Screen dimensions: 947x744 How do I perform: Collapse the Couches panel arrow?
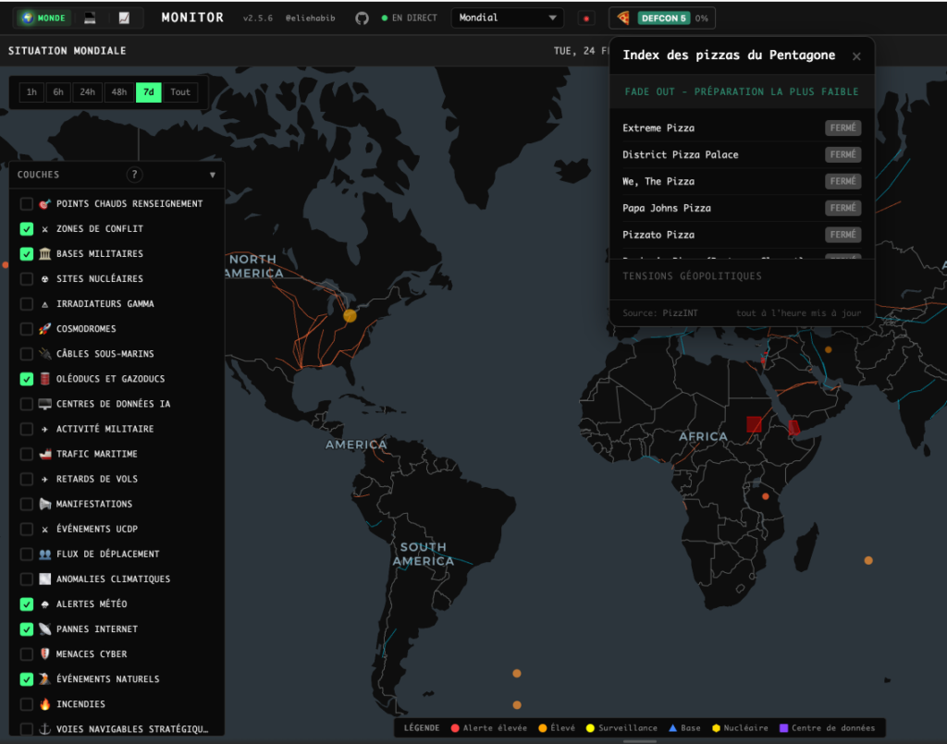(212, 175)
